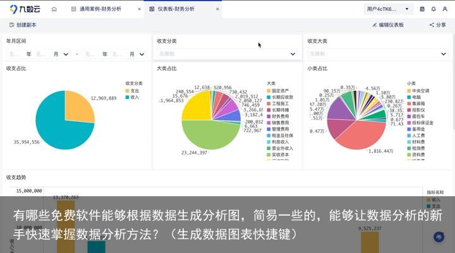Click 财务费用 legend item
The height and width of the screenshot is (253, 455).
[x=277, y=116]
